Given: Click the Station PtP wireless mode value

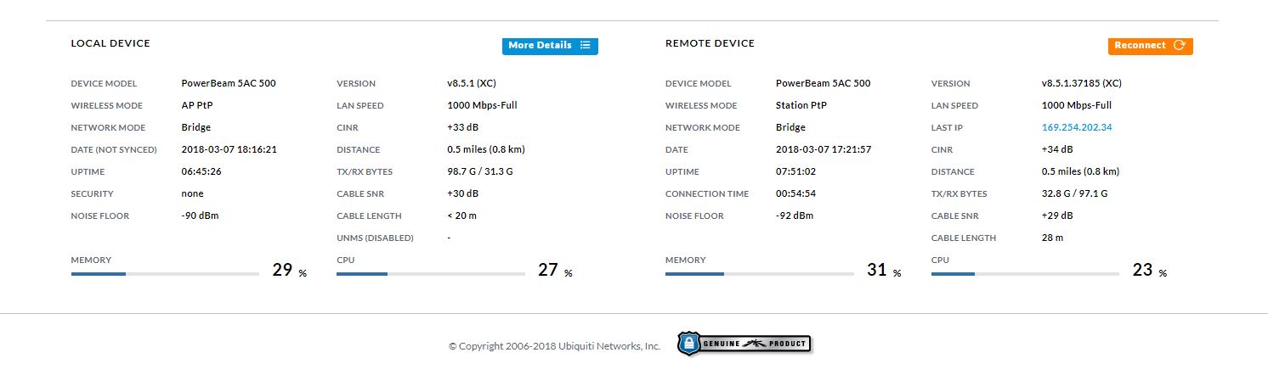Looking at the screenshot, I should coord(801,105).
